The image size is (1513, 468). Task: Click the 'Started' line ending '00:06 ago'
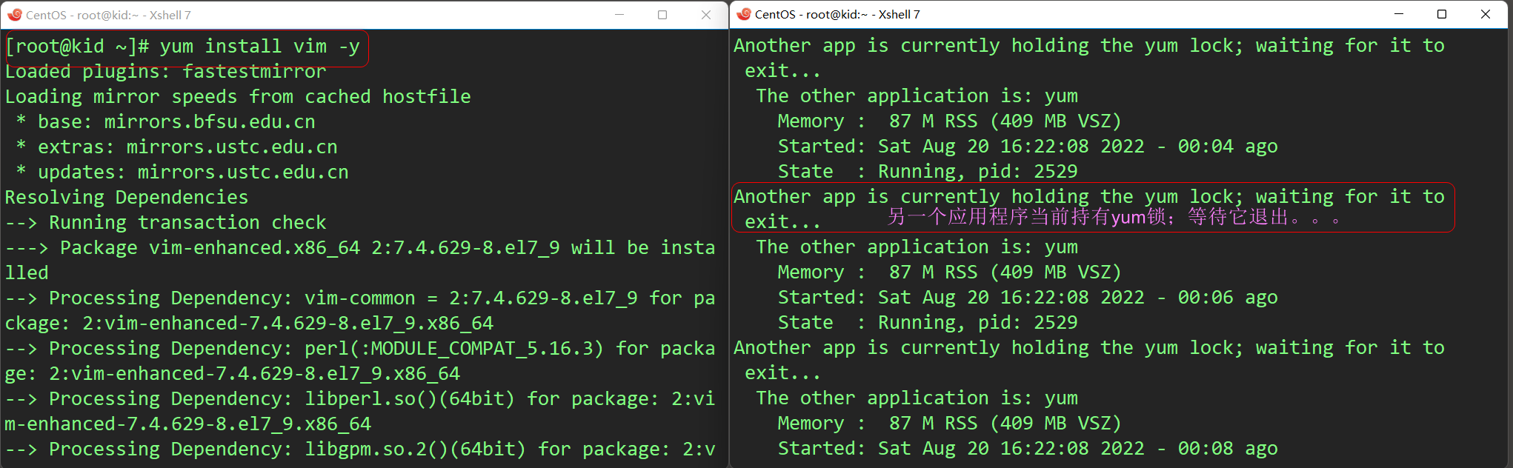pyautogui.click(x=1028, y=298)
